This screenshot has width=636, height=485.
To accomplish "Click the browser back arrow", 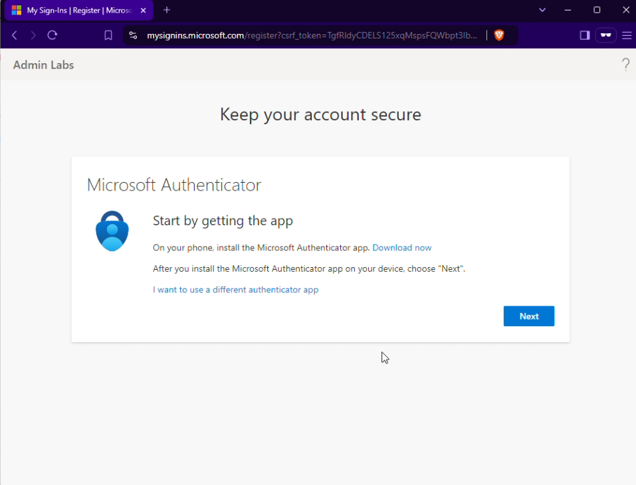I will click(x=15, y=35).
